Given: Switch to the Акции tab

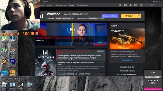Looking at the screenshot, I should click(72, 5).
